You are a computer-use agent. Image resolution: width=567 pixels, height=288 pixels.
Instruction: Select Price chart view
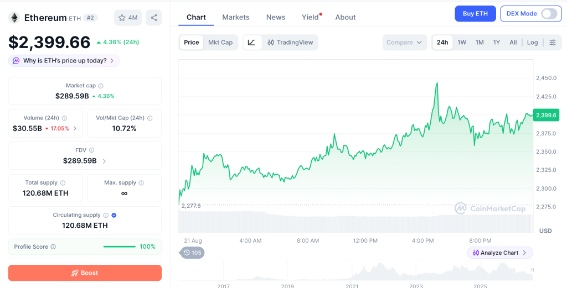(x=191, y=42)
